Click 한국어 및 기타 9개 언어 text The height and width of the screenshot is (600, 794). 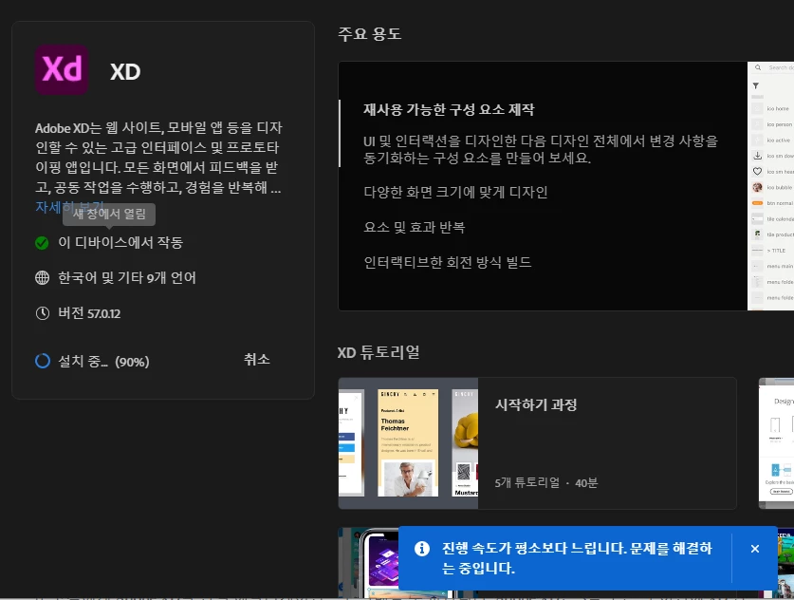click(126, 278)
